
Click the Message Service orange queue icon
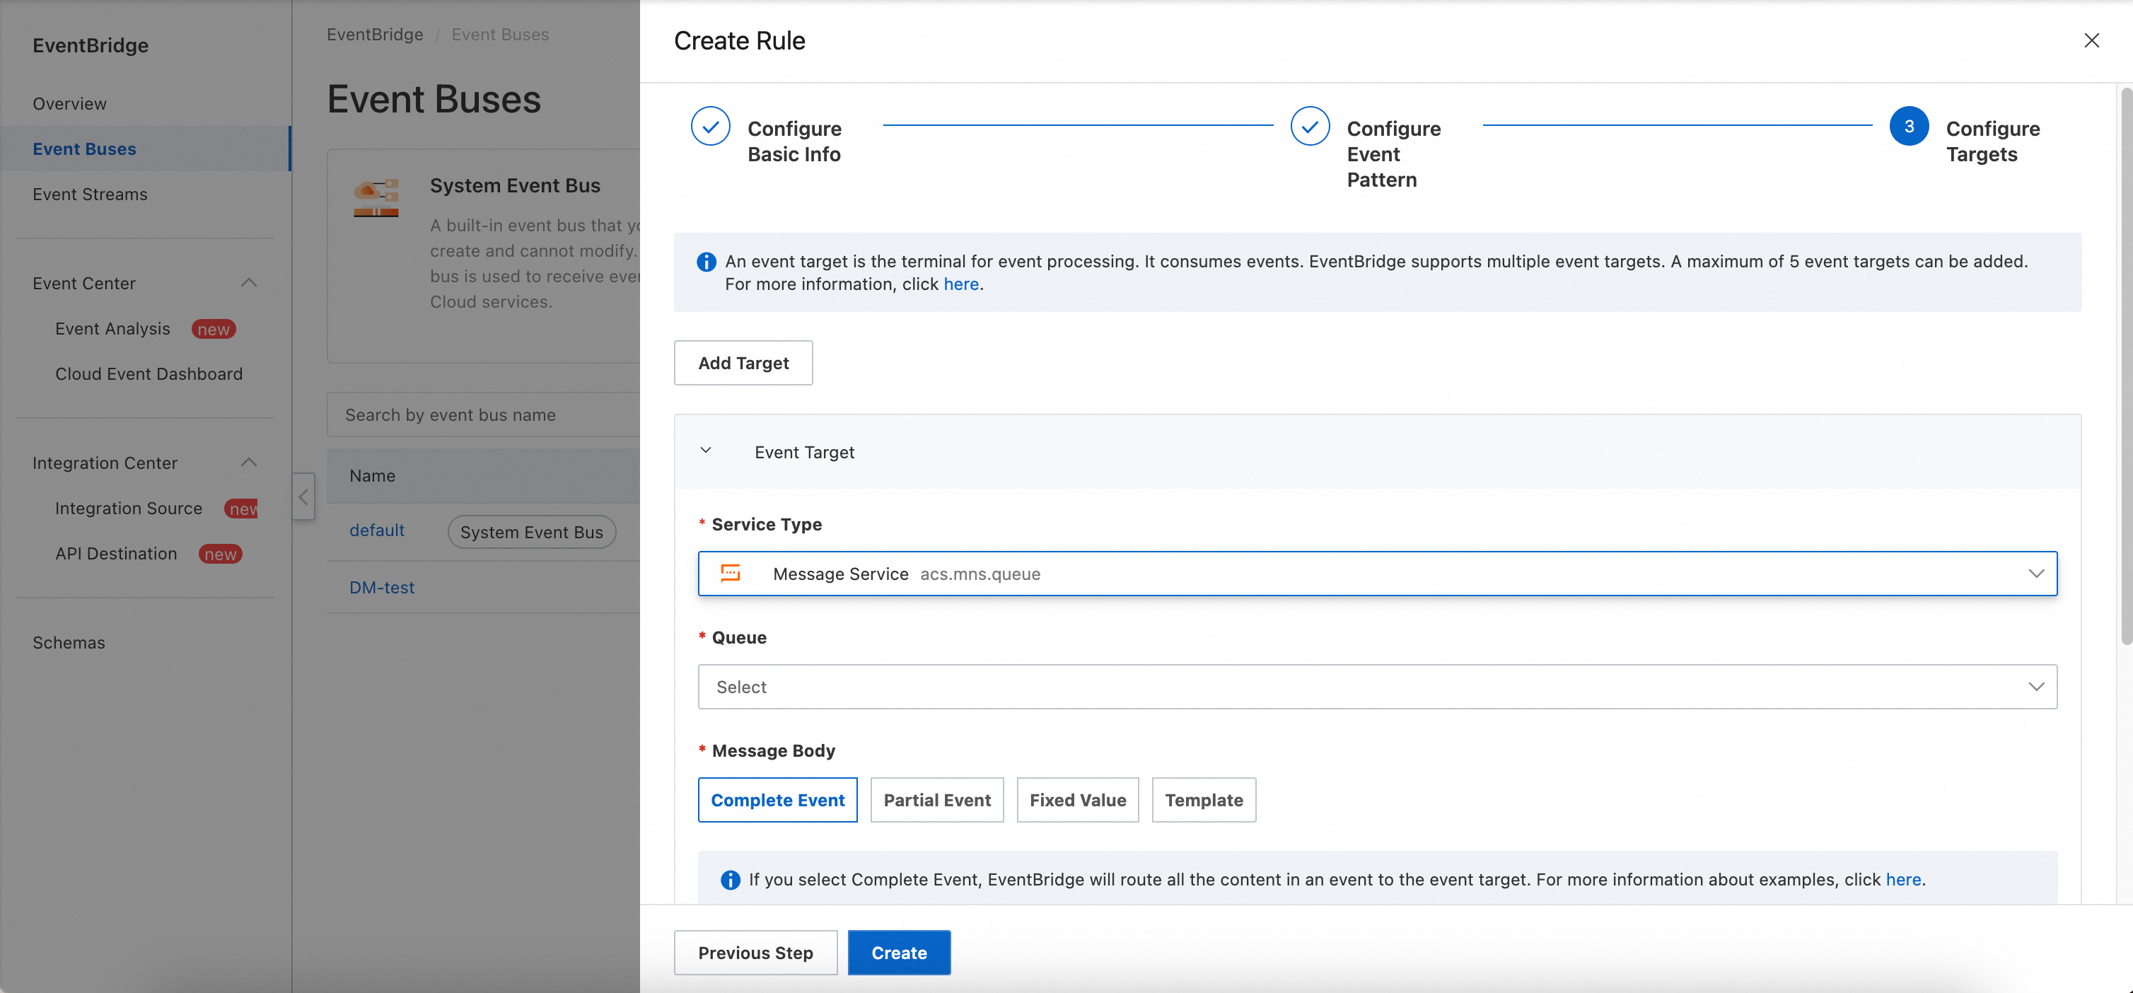point(731,573)
